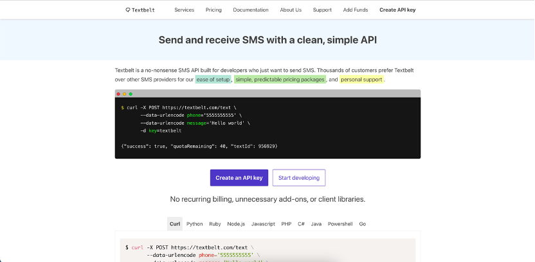Click the terminal line with message='Hello world'
535x262 pixels.
(x=195, y=123)
